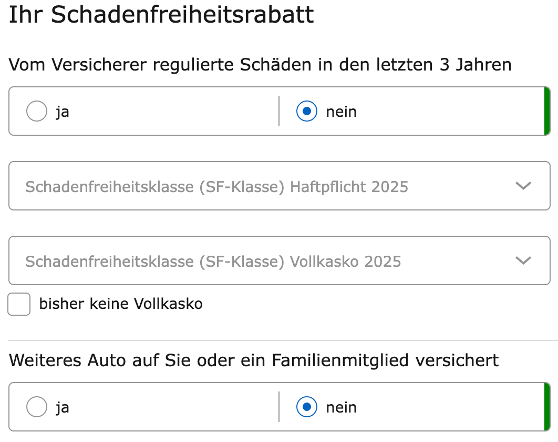
Task: Click the 'bisher keine Vollkasko' label text
Action: tap(120, 304)
